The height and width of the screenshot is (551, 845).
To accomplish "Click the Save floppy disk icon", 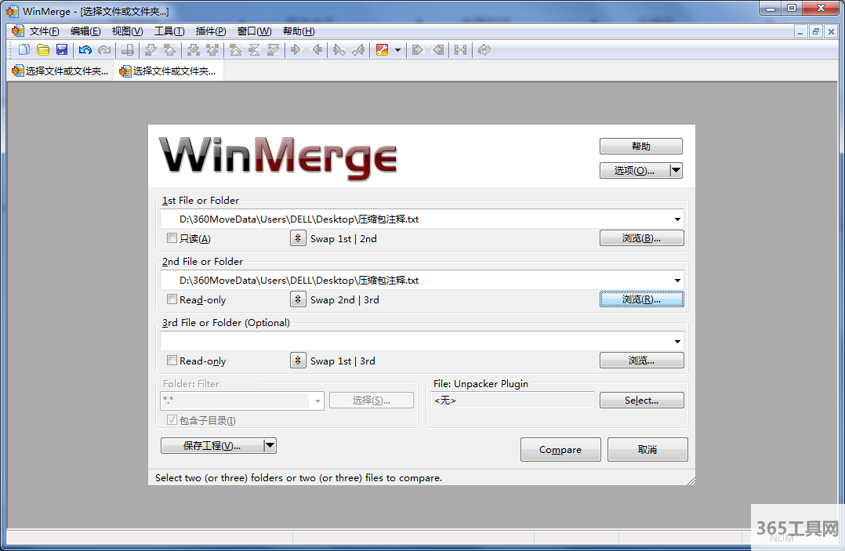I will (x=62, y=50).
